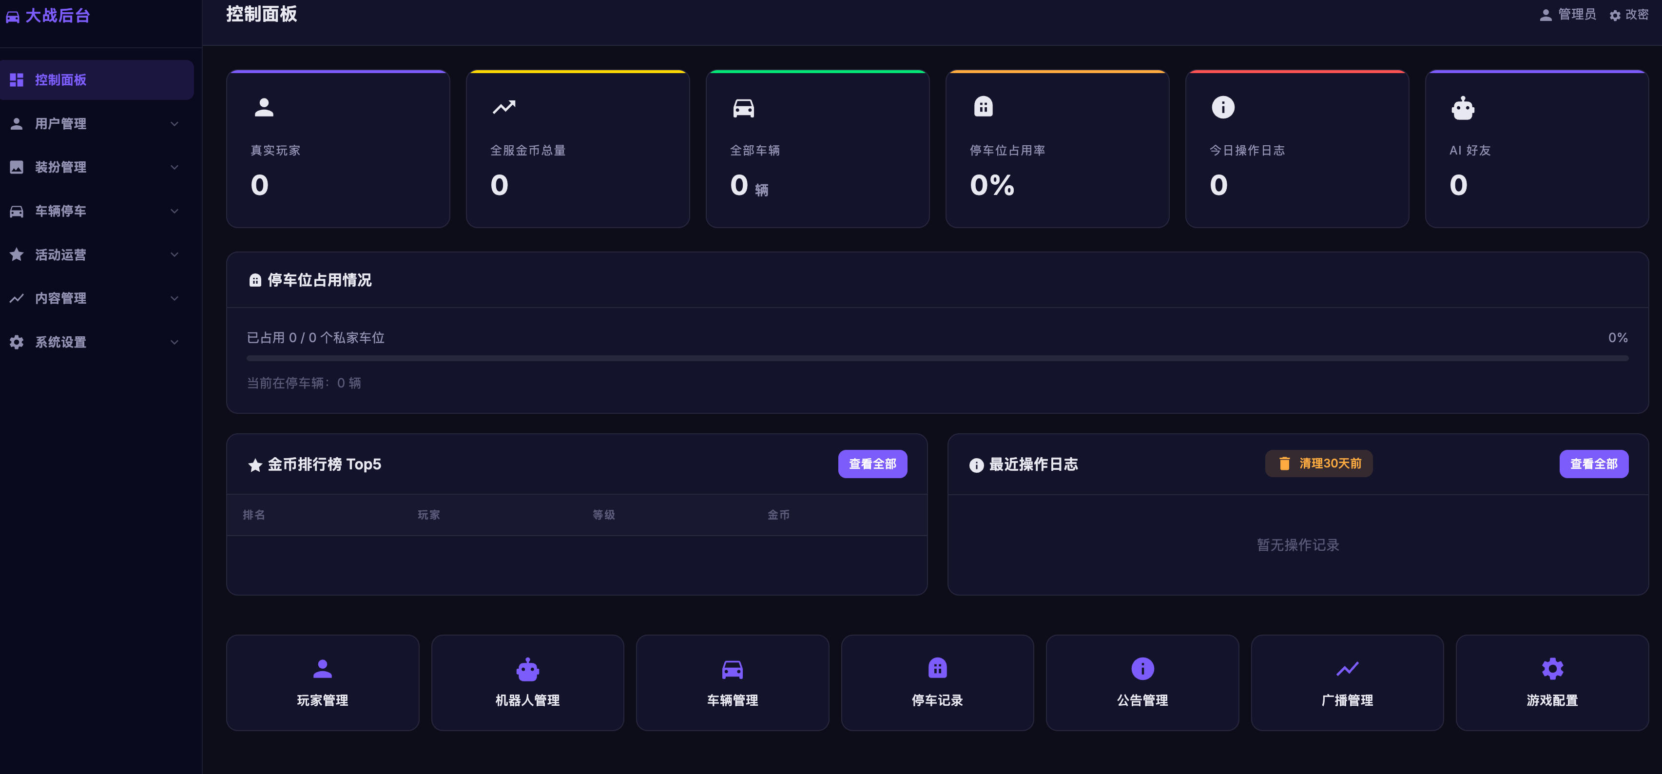Image resolution: width=1662 pixels, height=774 pixels.
Task: Expand the 装扮管理 sidebar chevron
Action: 174,168
